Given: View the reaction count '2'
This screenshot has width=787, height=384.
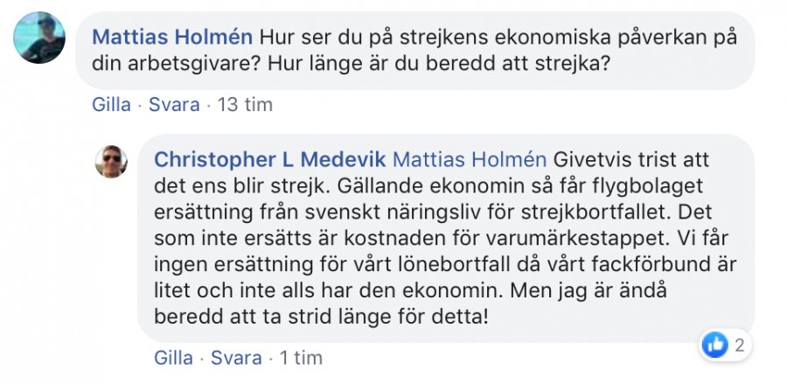Looking at the screenshot, I should coord(739,346).
